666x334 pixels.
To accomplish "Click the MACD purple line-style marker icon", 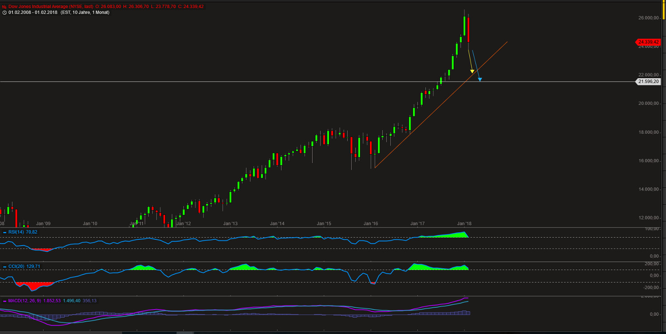I will click(4, 300).
